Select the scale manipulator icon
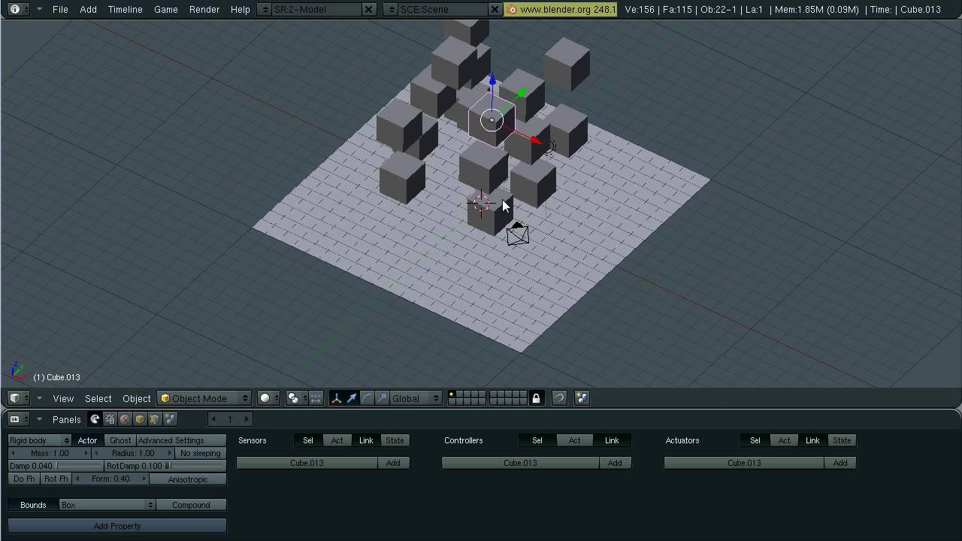The image size is (962, 541). [x=382, y=398]
